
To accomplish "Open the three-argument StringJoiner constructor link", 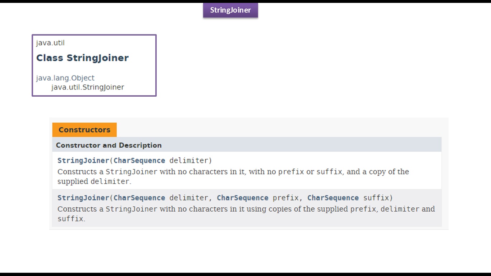I will pos(83,198).
